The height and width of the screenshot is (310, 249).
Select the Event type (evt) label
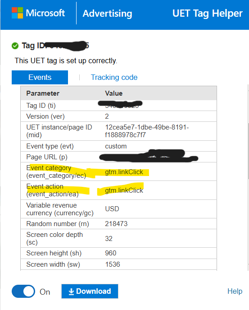(x=50, y=146)
